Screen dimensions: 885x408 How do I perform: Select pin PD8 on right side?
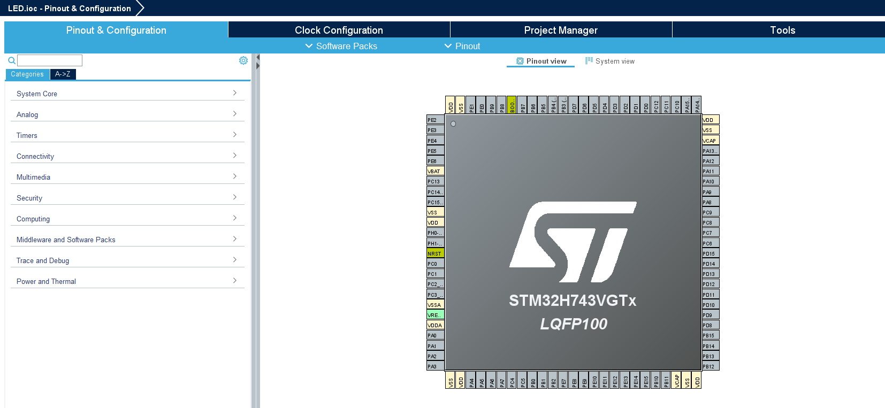(x=711, y=325)
